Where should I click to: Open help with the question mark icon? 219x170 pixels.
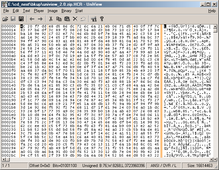pos(102,19)
